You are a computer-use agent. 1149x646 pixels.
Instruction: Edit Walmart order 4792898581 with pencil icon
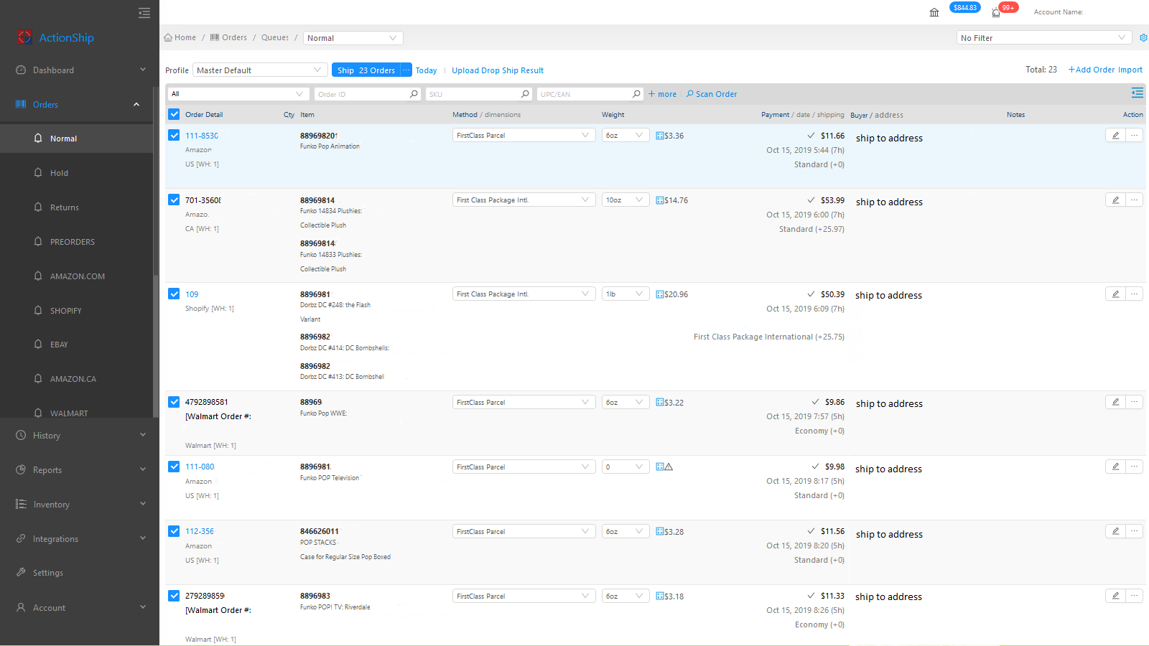coord(1115,402)
